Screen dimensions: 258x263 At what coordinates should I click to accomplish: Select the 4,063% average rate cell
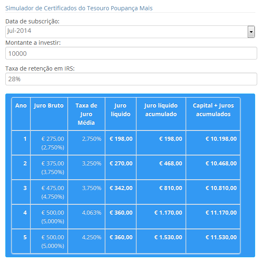coord(91,213)
